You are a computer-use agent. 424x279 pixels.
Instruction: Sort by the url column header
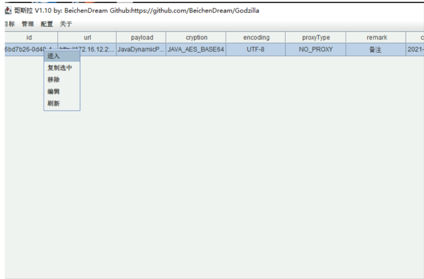pyautogui.click(x=87, y=37)
